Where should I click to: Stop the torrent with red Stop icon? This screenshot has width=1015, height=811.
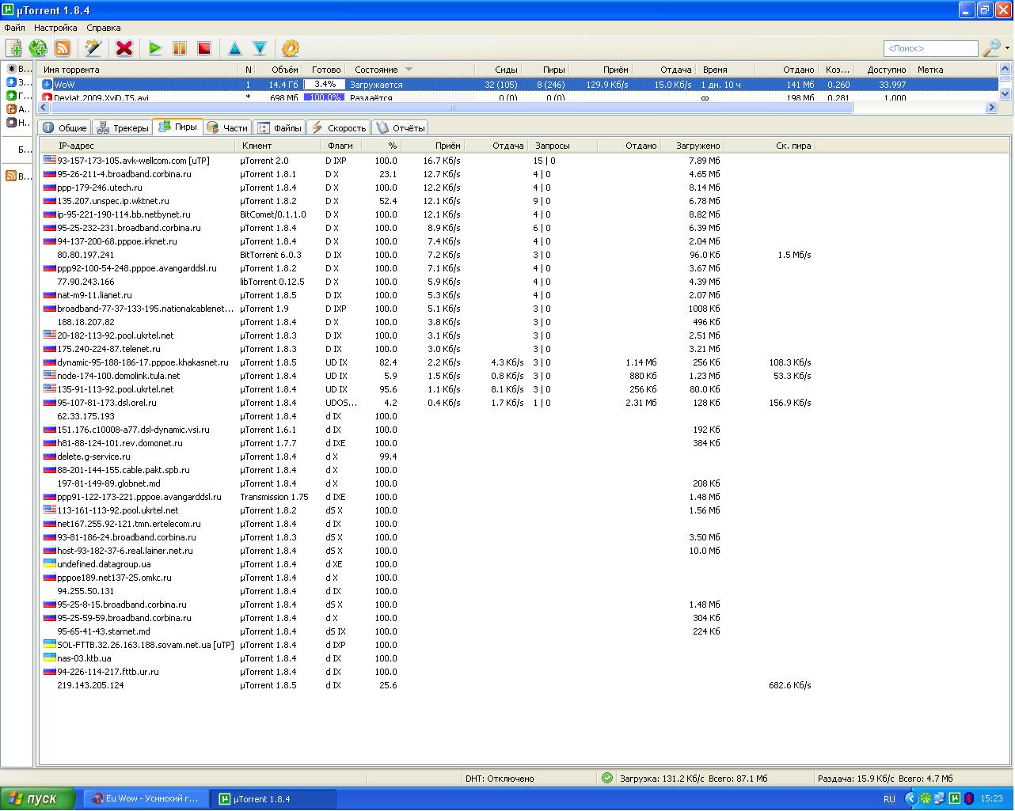204,49
